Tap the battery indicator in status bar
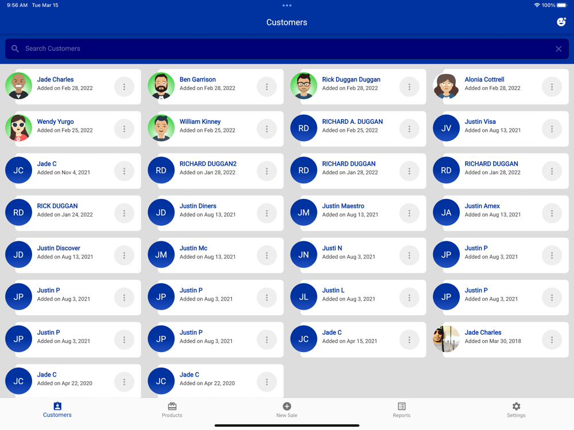Viewport: 574px width, 430px height. coord(562,5)
